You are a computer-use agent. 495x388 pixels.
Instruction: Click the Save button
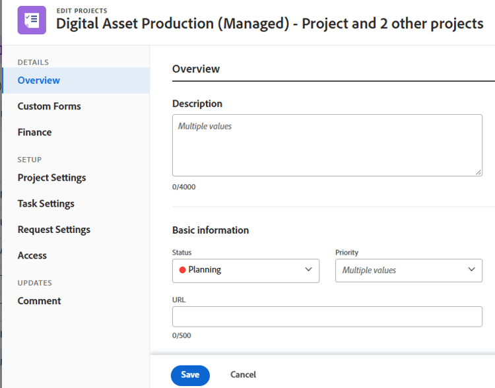coord(190,375)
